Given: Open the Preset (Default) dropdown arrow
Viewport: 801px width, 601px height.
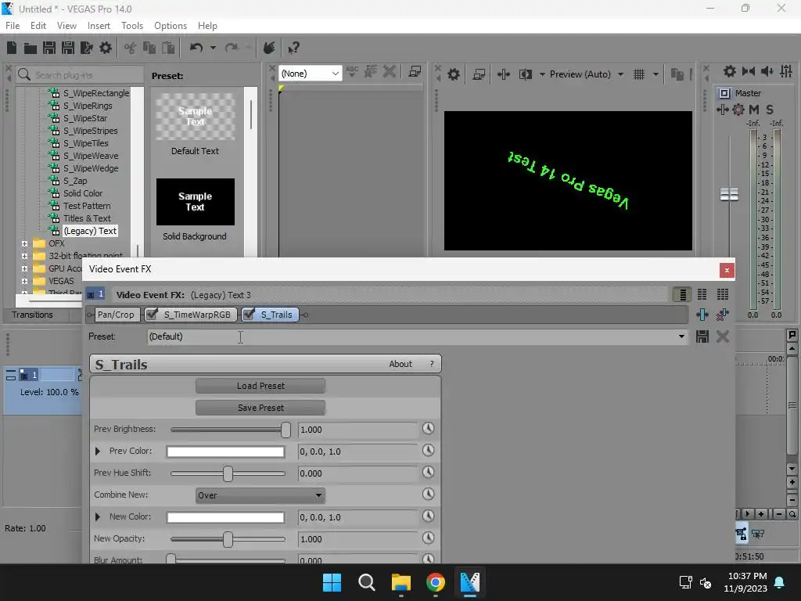Looking at the screenshot, I should pos(681,336).
